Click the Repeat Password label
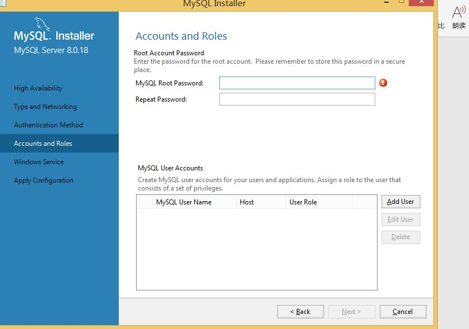Screen dimensions: 469x329 click(161, 99)
